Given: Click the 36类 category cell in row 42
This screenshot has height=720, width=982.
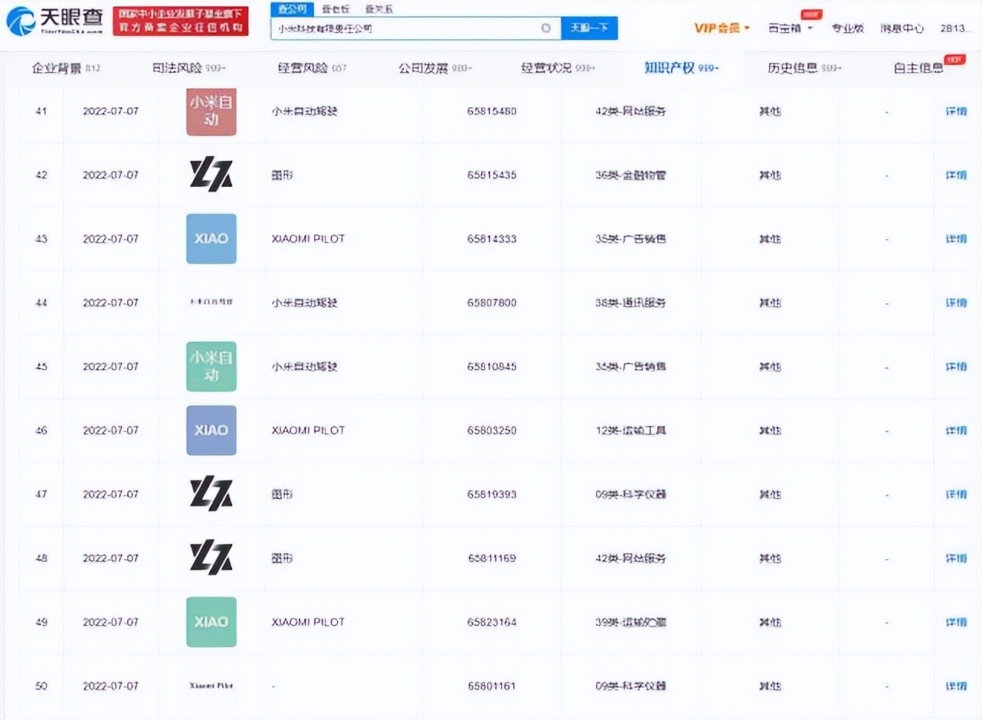Looking at the screenshot, I should [x=630, y=175].
